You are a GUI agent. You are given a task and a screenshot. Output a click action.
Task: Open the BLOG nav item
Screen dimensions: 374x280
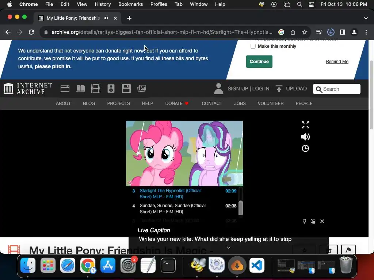tap(89, 103)
